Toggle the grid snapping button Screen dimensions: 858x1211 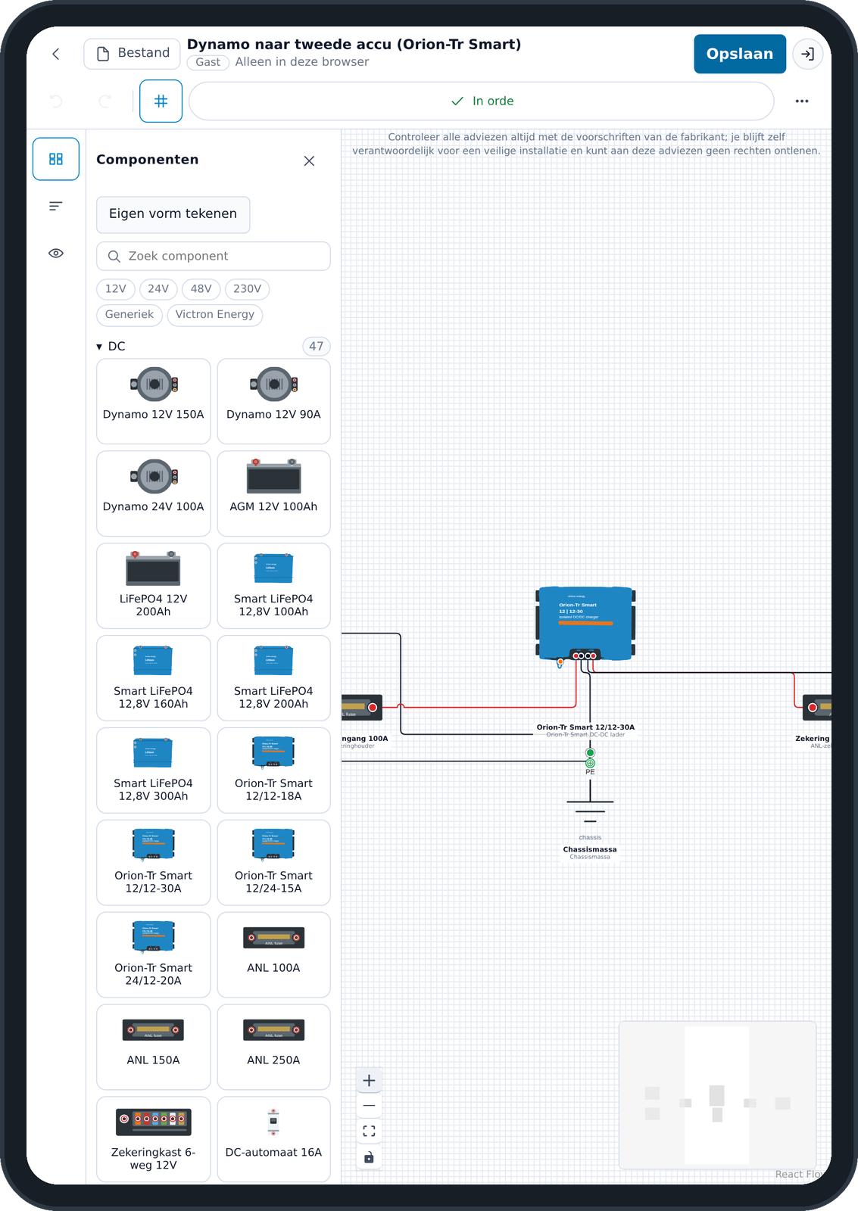pos(161,101)
